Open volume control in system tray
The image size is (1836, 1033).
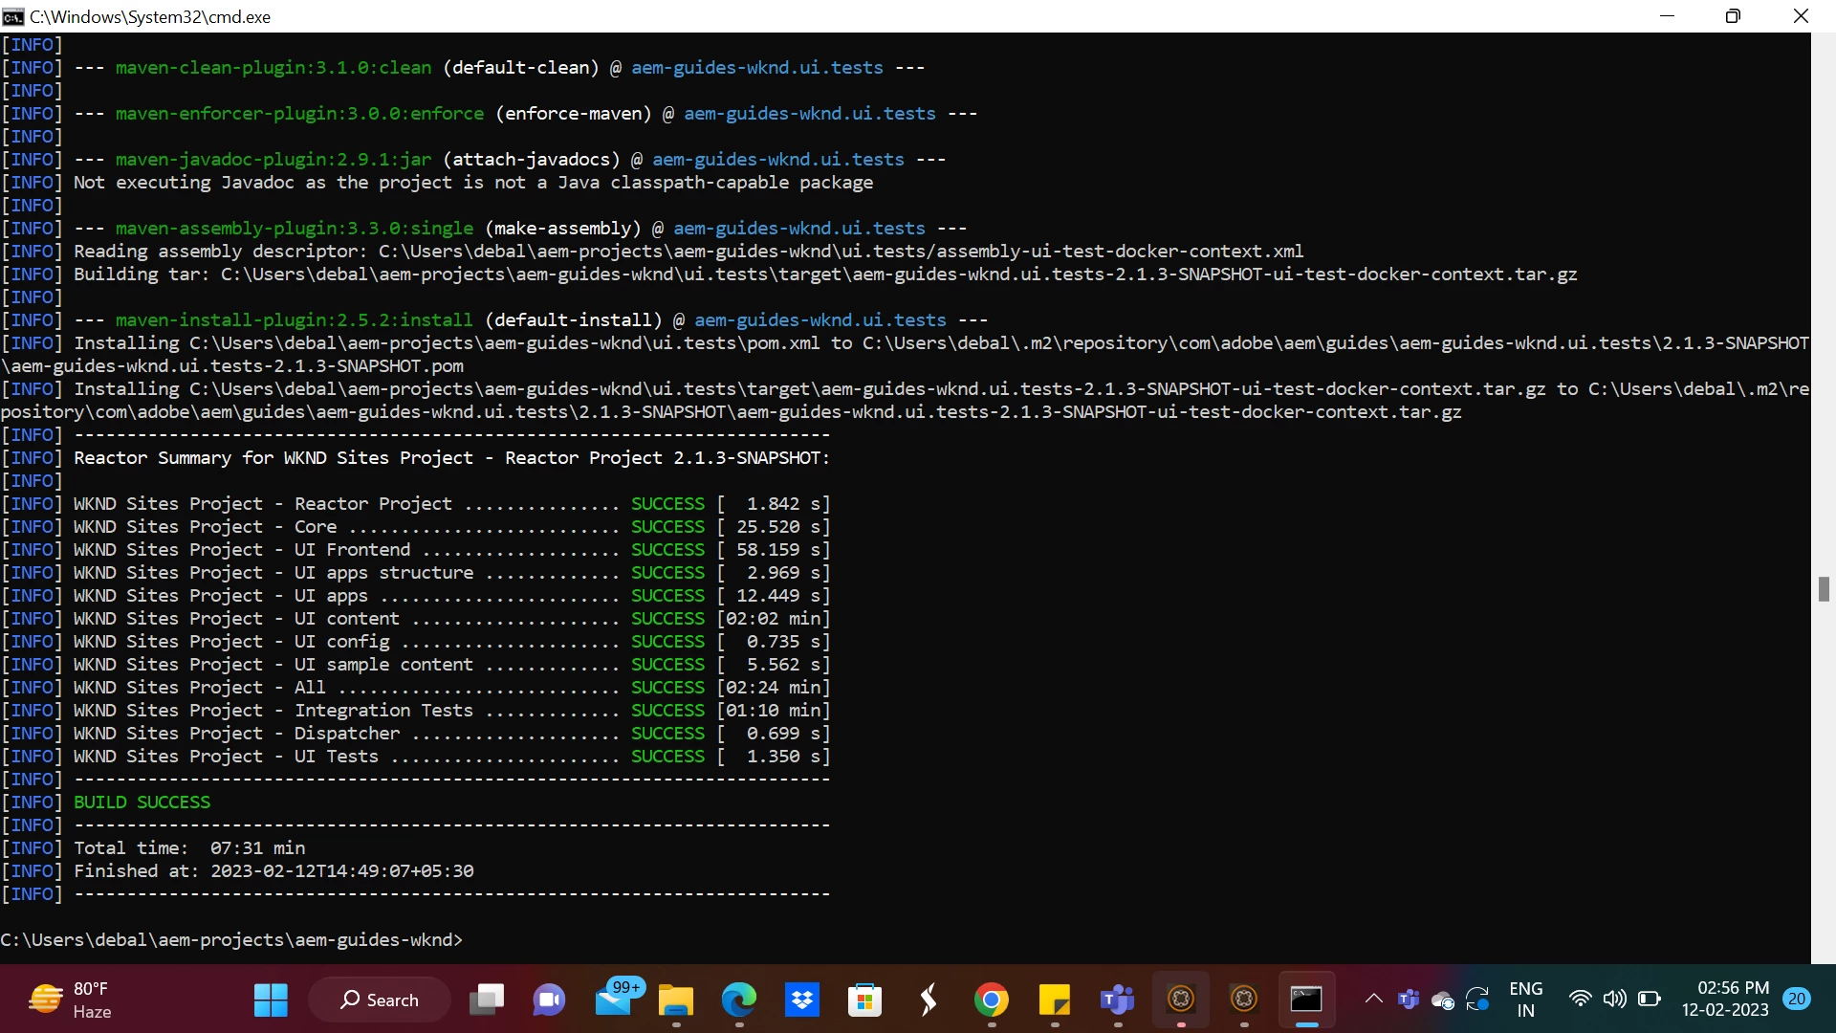1614,1000
